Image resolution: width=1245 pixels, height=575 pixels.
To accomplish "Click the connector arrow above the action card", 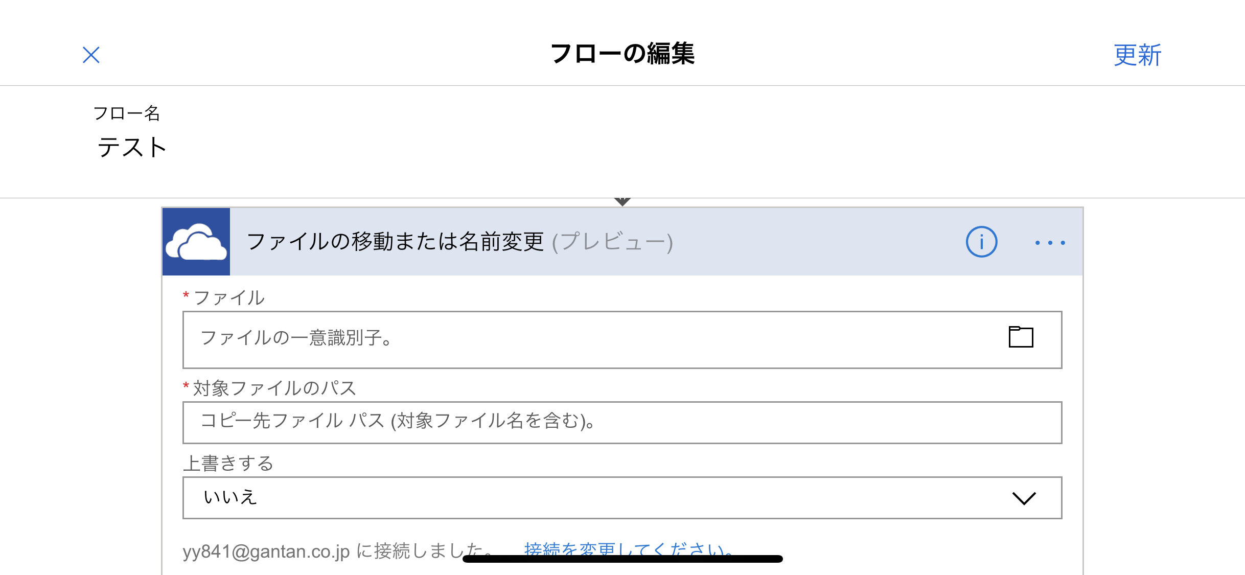I will click(622, 201).
